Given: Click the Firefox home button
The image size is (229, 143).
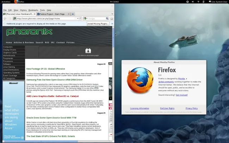Looking at the screenshot, I should click(112, 19).
